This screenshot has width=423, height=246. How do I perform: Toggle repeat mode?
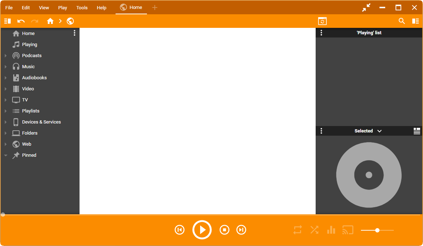(x=297, y=230)
